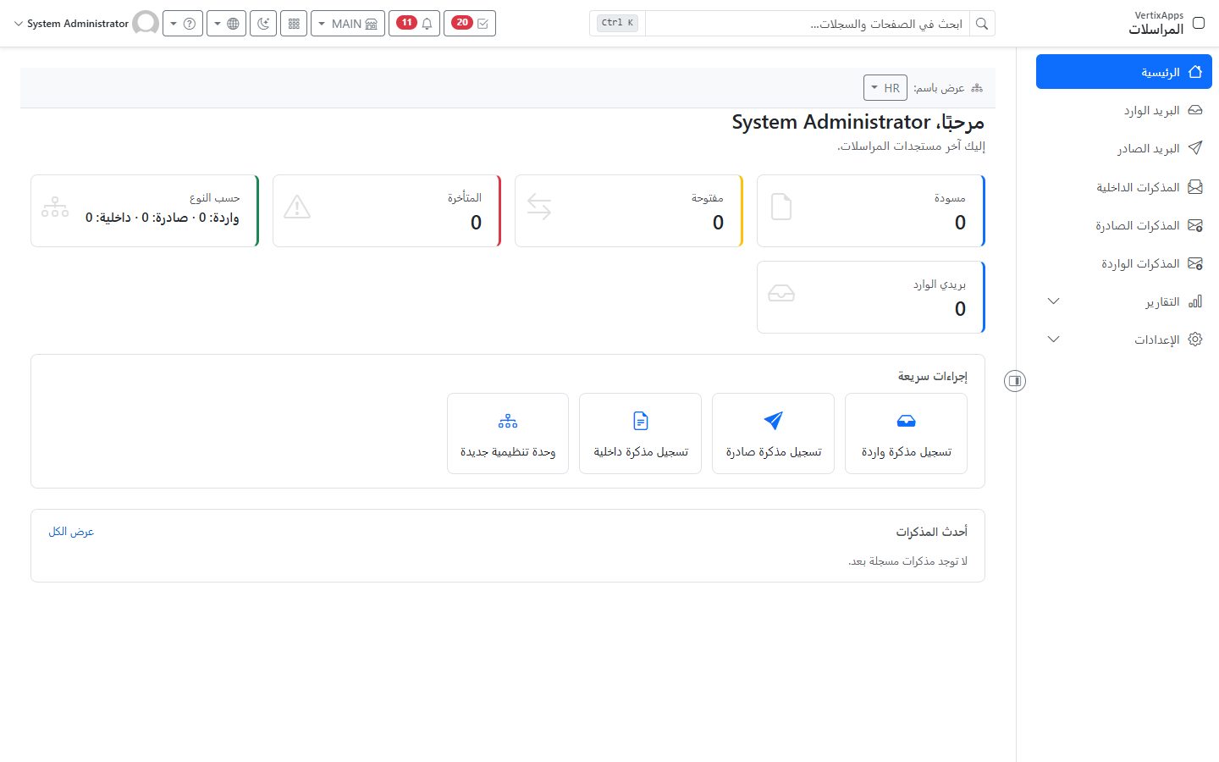Open المذكرات الداخلية in the sidebar
Screen dimensions: 1219x762
click(1123, 187)
